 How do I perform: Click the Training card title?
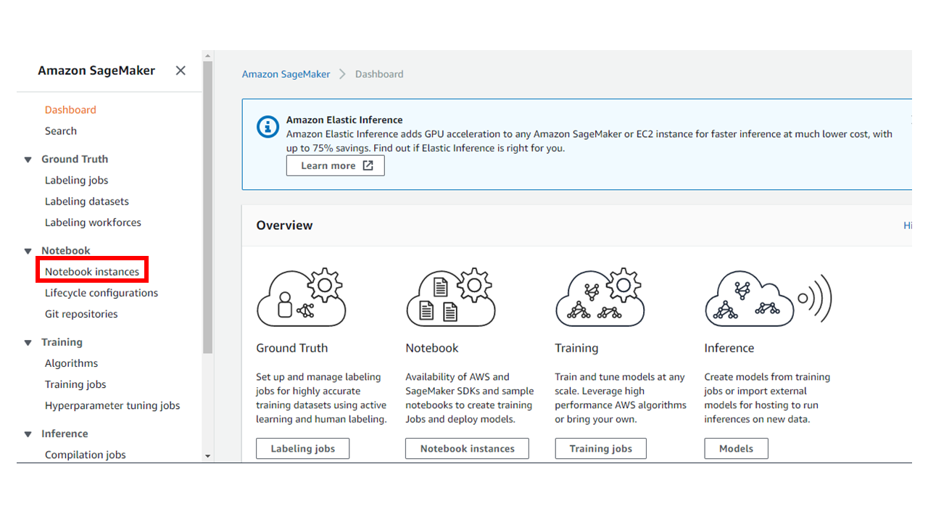tap(576, 348)
